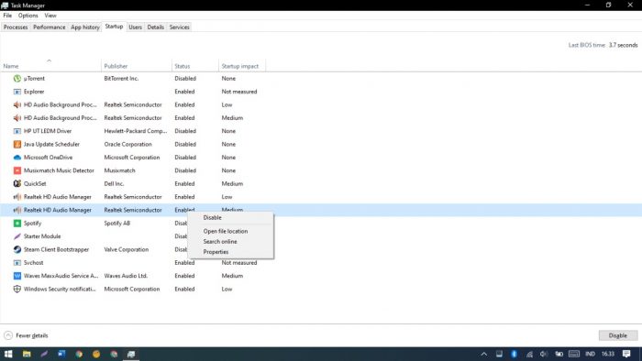Switch to the Users tab

[x=135, y=27]
